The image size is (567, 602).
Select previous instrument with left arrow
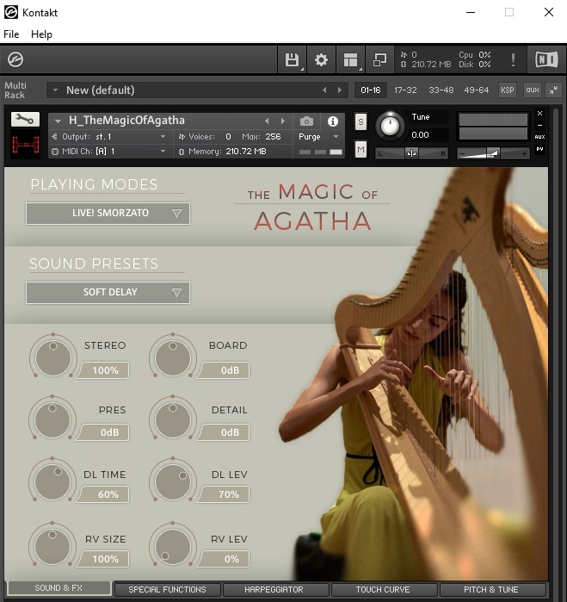pyautogui.click(x=267, y=121)
